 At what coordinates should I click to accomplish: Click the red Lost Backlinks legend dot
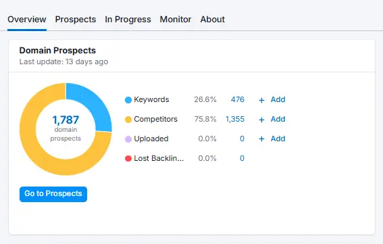128,158
